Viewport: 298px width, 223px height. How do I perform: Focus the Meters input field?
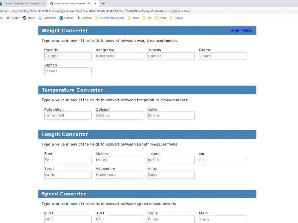tap(119, 160)
